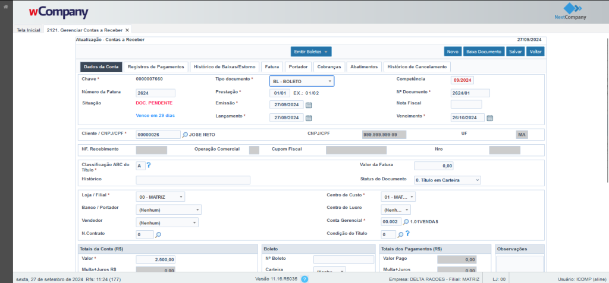Click the Valor da Fatura field
Viewport: 609px width, 283px height.
pos(434,166)
